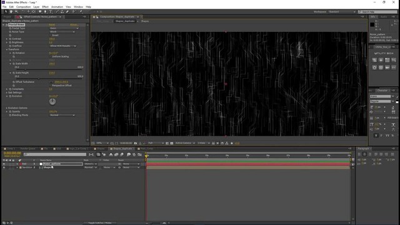
Task: Toggle the Invert checkbox
Action: pos(51,35)
